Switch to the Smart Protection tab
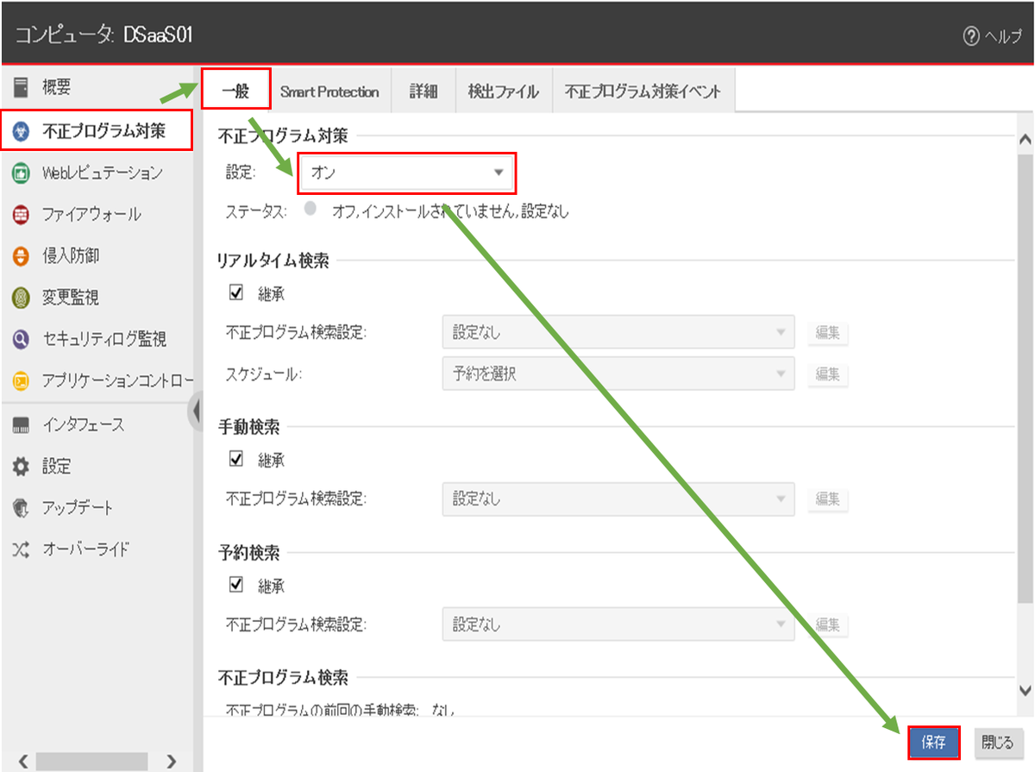Screen dimensions: 1035x772 [x=329, y=91]
